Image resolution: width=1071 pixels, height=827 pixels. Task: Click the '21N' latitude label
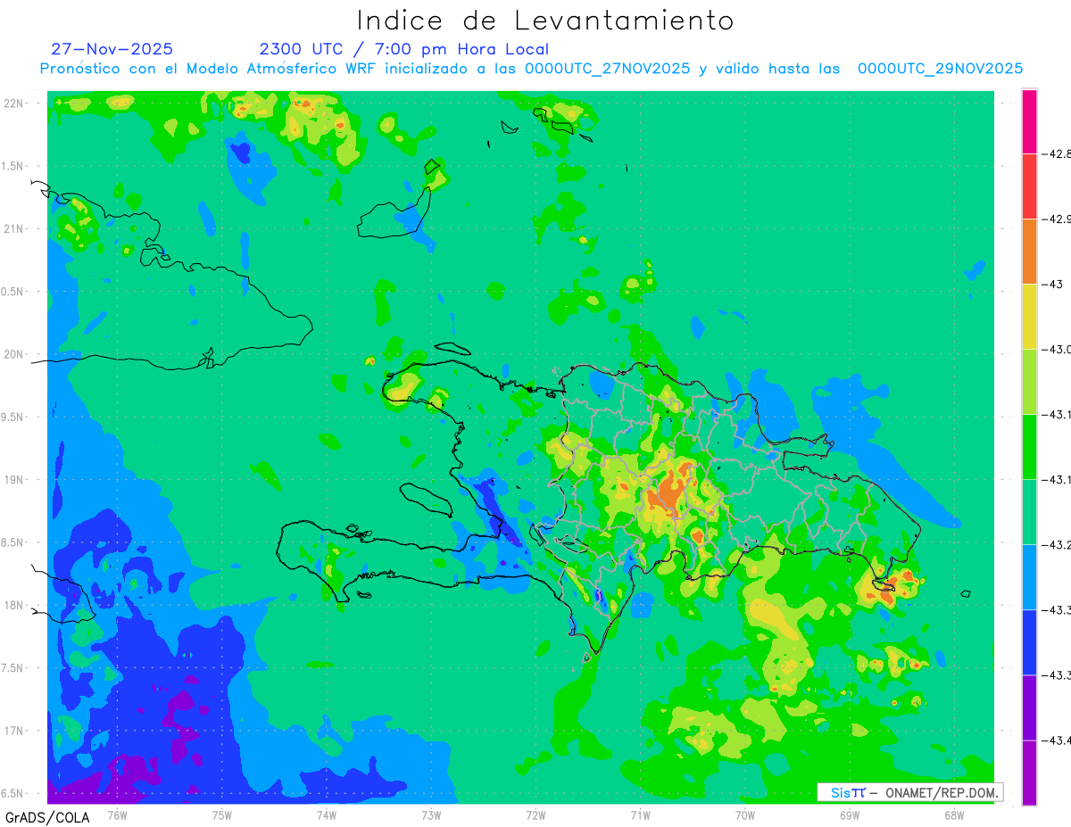[x=13, y=229]
